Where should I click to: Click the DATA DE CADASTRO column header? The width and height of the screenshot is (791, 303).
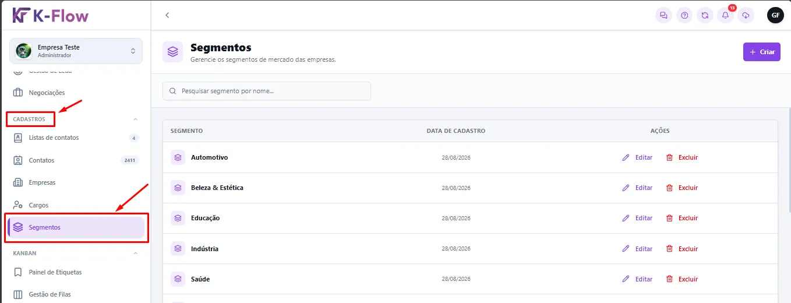coord(455,131)
